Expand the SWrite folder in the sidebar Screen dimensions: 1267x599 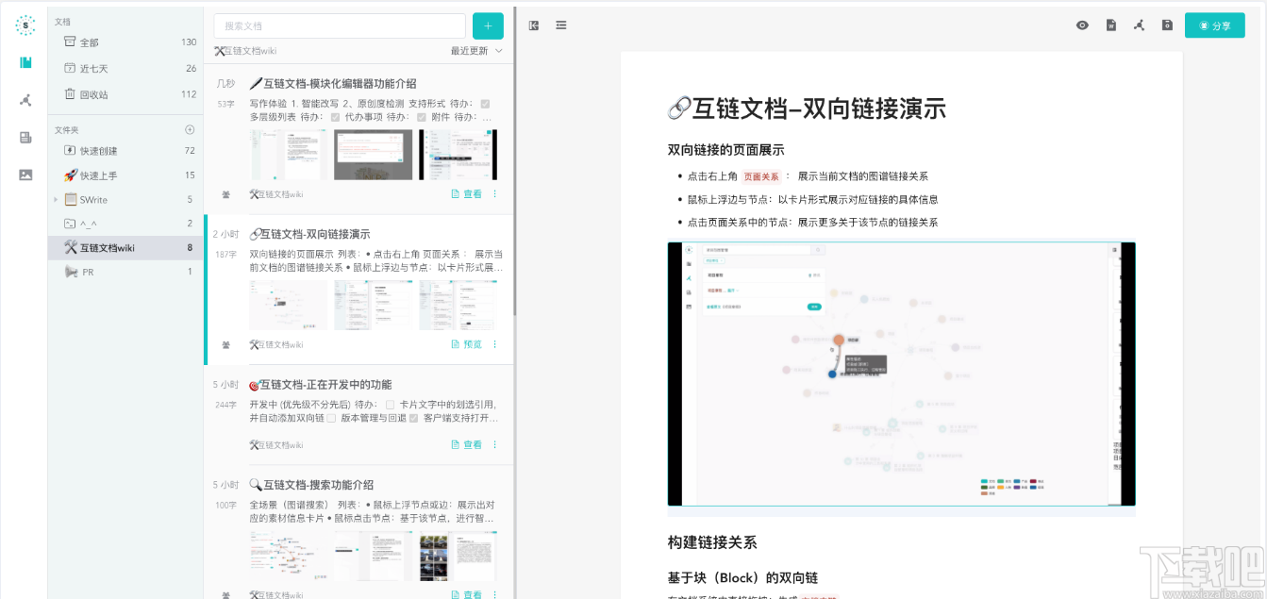click(x=56, y=199)
